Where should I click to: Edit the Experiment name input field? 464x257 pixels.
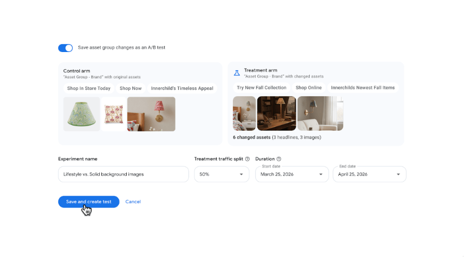[123, 174]
